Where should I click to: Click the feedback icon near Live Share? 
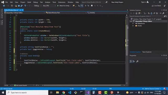(165, 6)
